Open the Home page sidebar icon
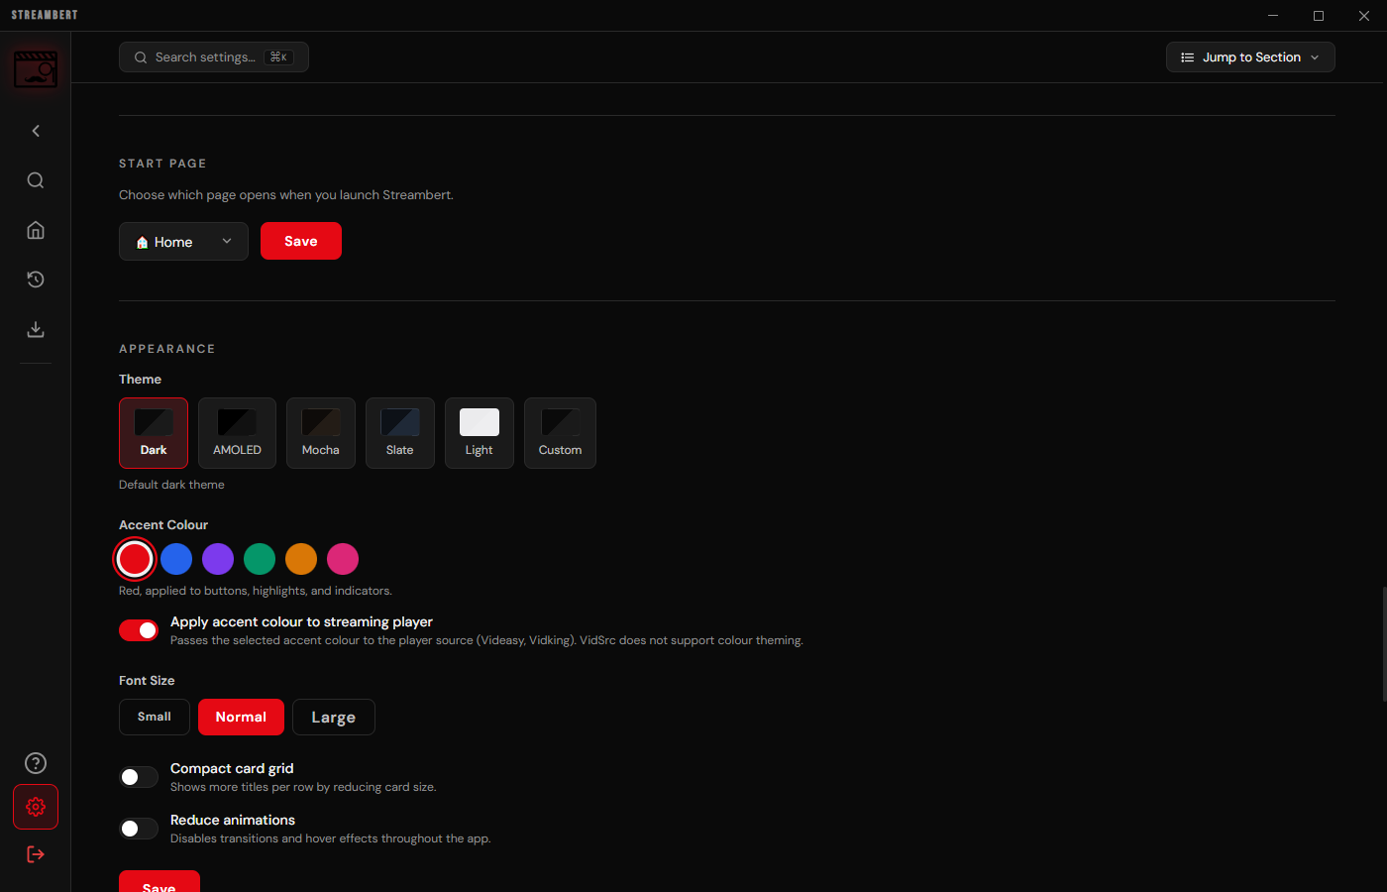Viewport: 1387px width, 892px height. click(x=36, y=230)
